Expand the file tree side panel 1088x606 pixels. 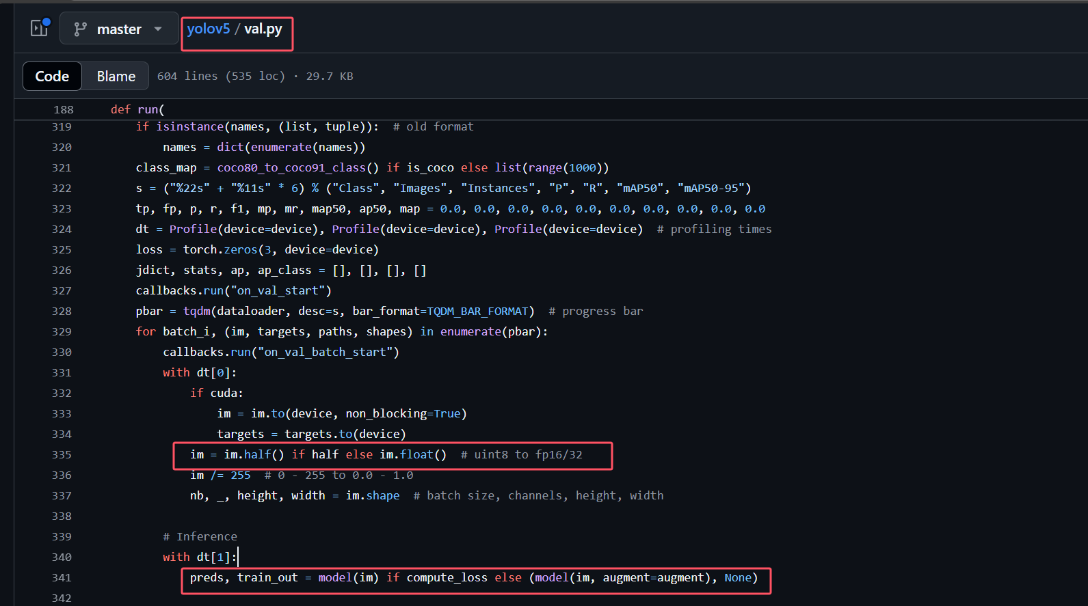pos(40,28)
